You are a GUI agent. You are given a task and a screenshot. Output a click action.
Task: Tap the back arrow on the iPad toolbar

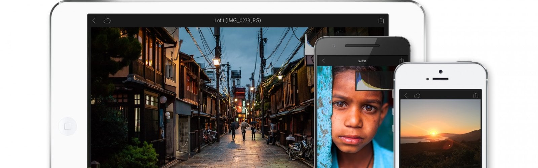tap(94, 21)
